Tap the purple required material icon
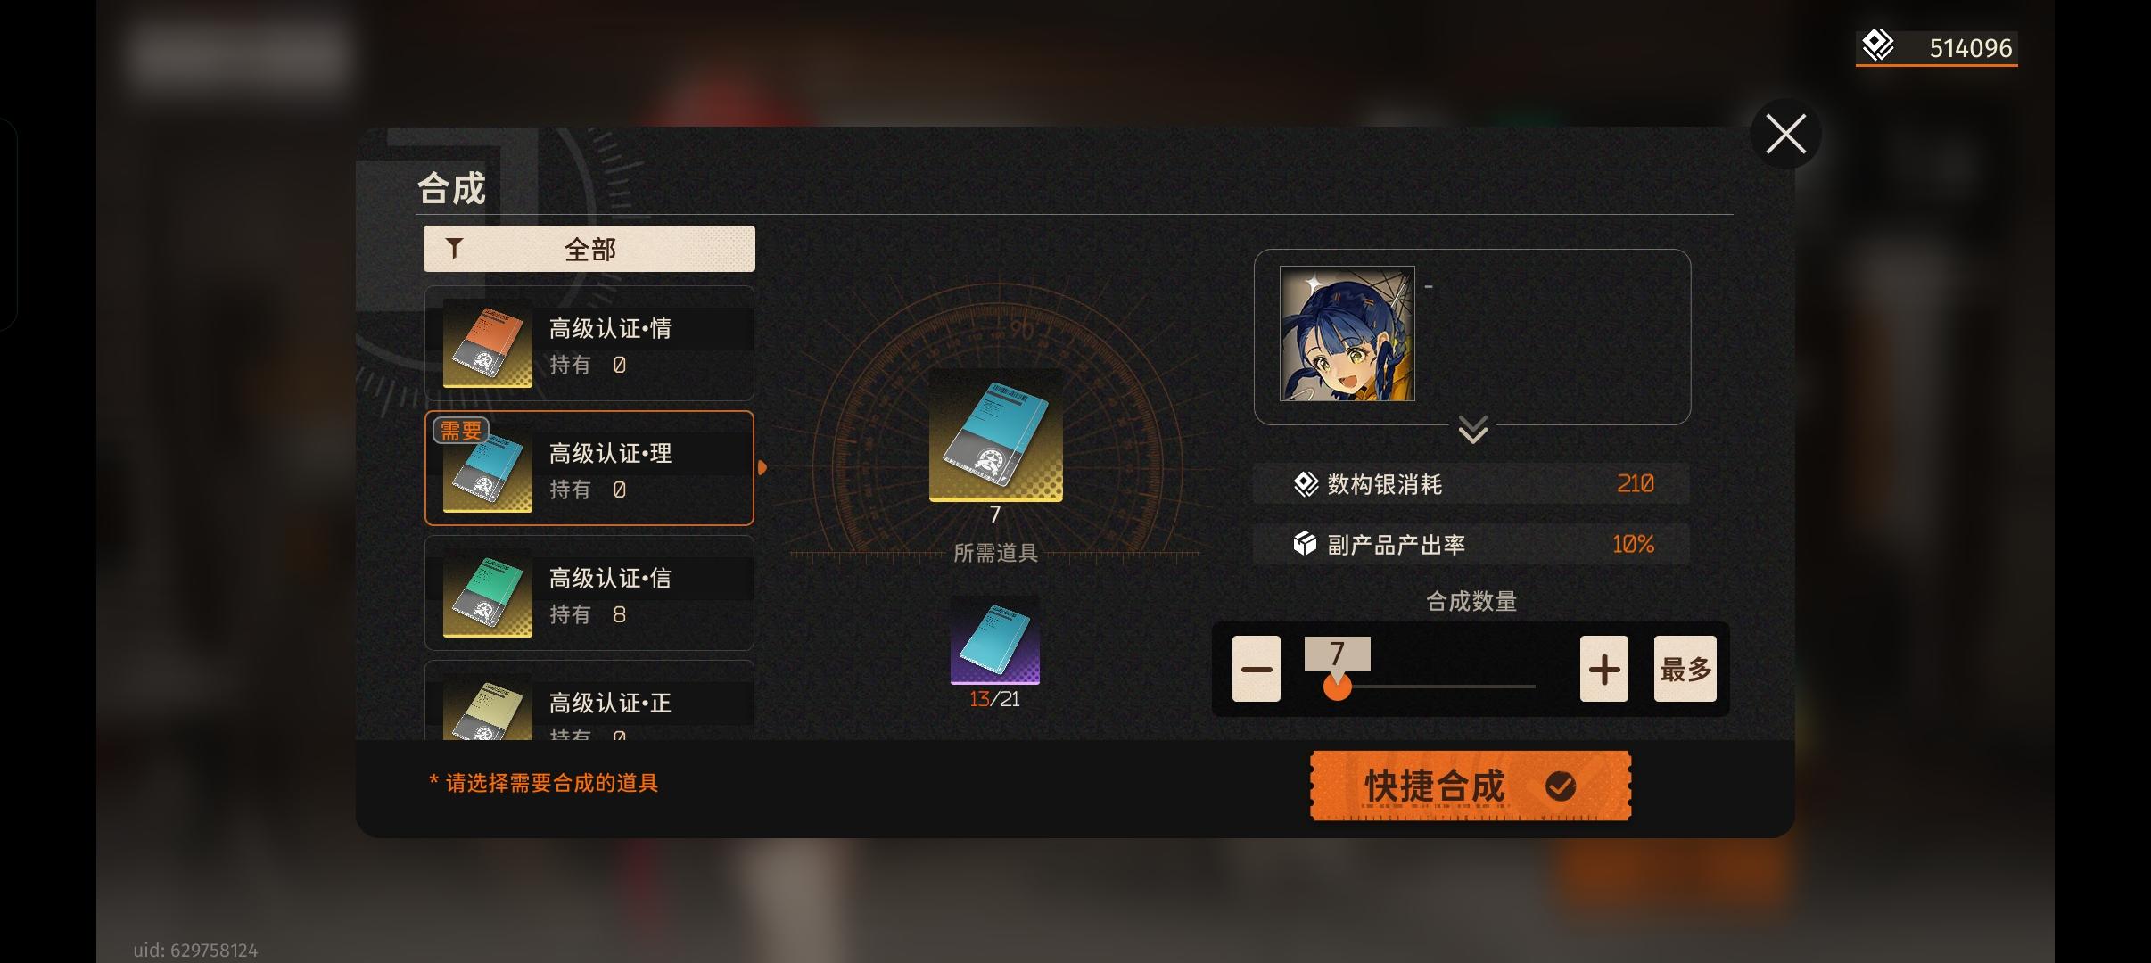This screenshot has height=963, width=2151. pos(995,640)
